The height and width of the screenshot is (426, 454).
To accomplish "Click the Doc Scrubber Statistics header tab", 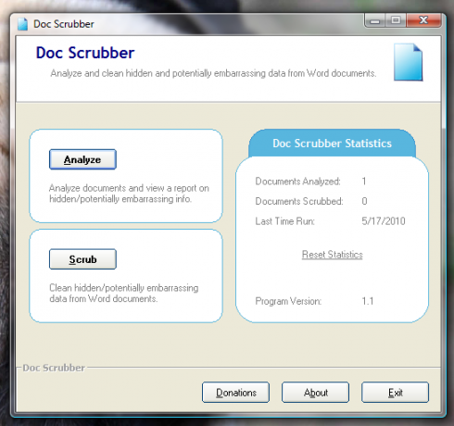I will pyautogui.click(x=332, y=144).
